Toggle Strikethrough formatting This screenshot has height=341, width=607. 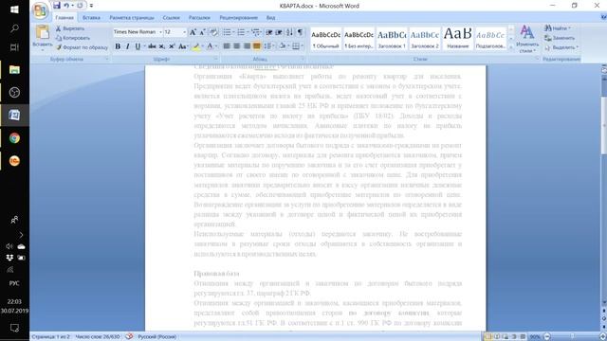pos(152,46)
